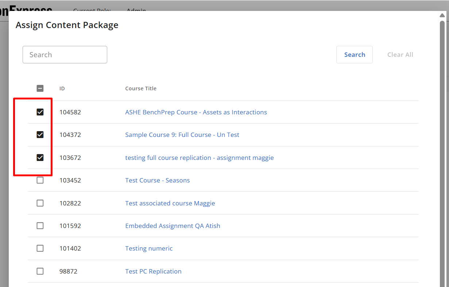Screen dimensions: 449x287
Task: Click Test associated course Maggie link
Action: [170, 203]
